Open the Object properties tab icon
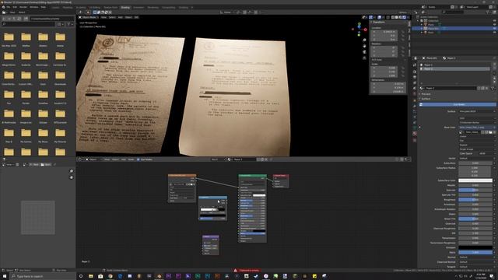 coord(415,100)
